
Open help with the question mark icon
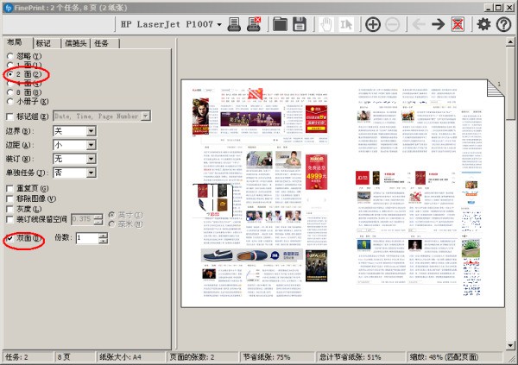pyautogui.click(x=502, y=24)
